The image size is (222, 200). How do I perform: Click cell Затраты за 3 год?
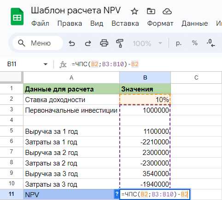coord(71,184)
